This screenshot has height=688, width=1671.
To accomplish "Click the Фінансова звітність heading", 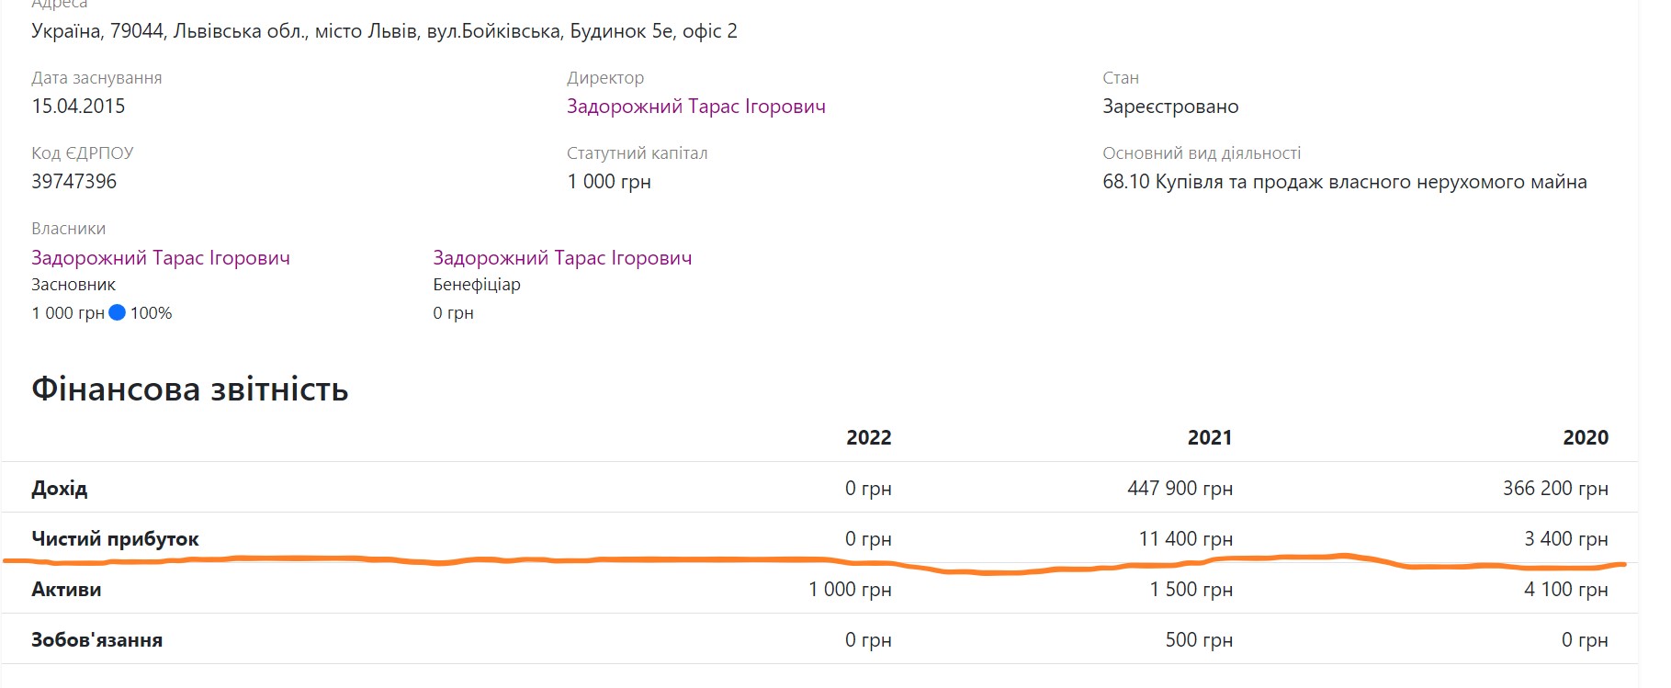I will point(190,389).
